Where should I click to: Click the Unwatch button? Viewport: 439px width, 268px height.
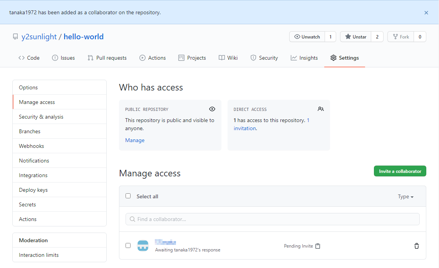pos(307,37)
